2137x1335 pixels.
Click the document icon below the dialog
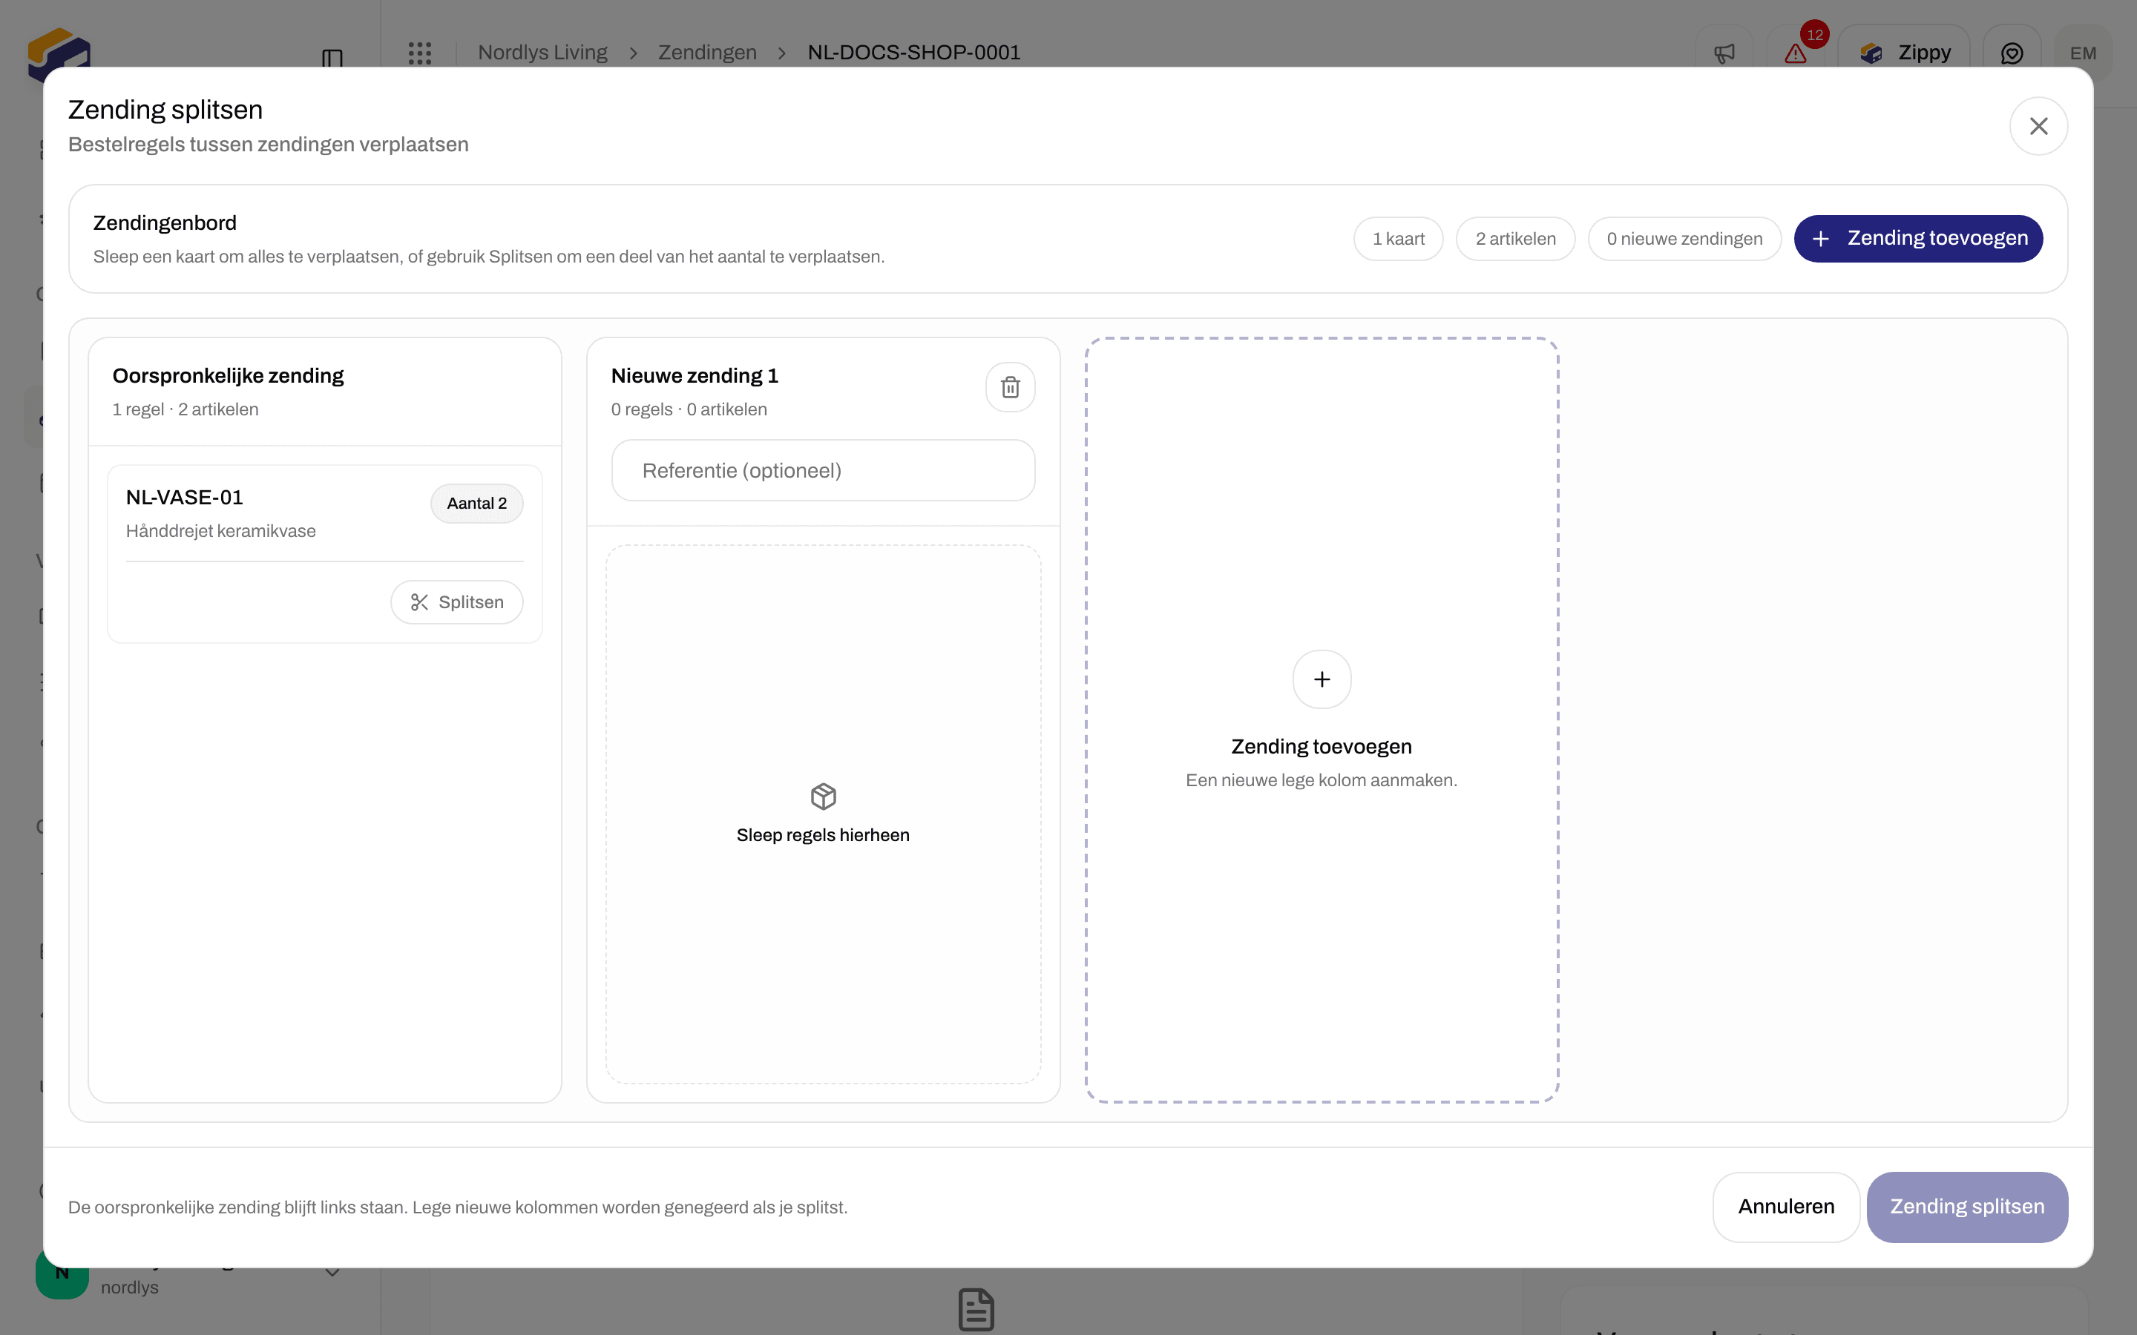[x=976, y=1309]
